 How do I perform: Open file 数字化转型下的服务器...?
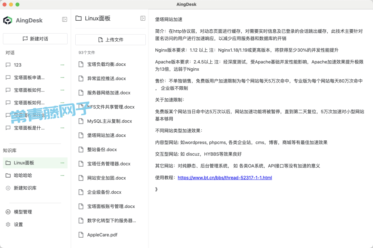[x=111, y=221]
